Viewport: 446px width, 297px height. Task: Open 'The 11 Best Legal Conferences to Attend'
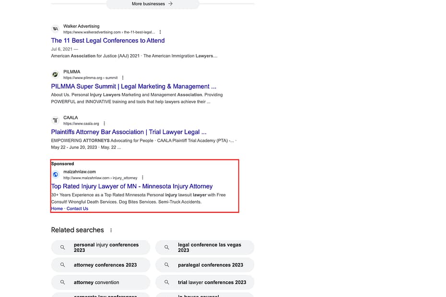[108, 41]
